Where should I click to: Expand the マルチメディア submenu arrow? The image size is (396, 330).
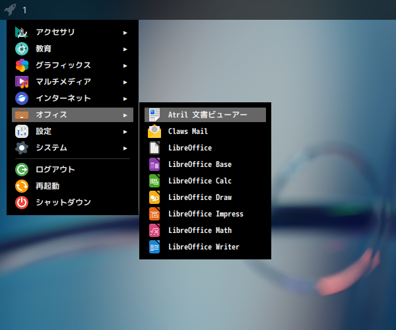125,82
